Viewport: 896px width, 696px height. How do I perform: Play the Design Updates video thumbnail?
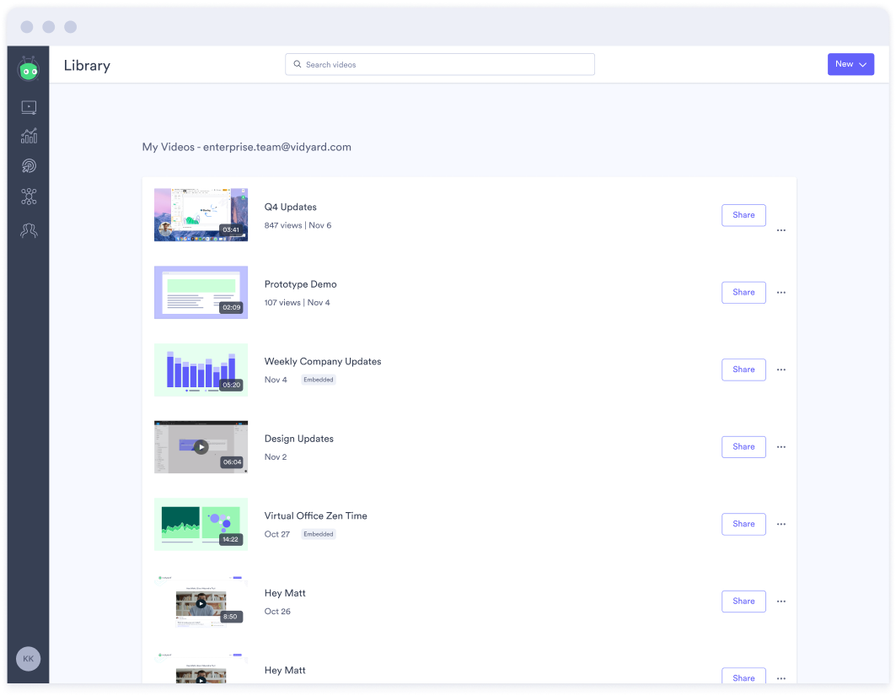(x=201, y=447)
